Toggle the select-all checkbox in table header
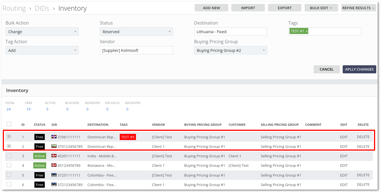 point(9,124)
